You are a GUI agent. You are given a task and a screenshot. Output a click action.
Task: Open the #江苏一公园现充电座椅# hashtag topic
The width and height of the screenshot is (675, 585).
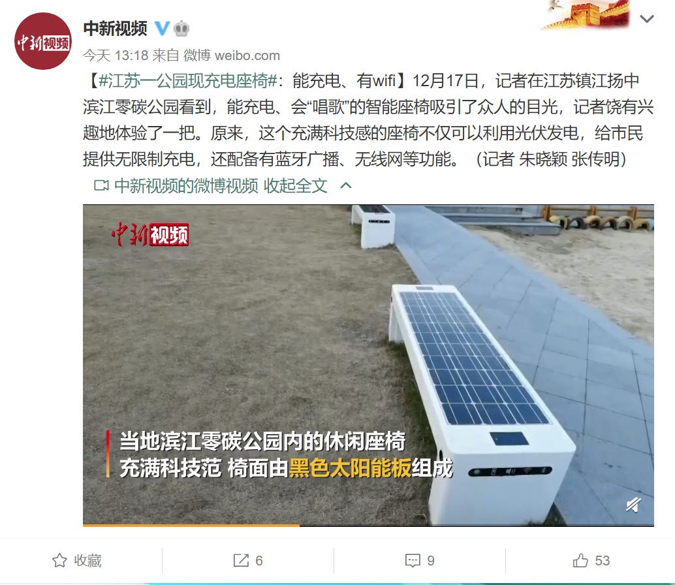pos(188,80)
